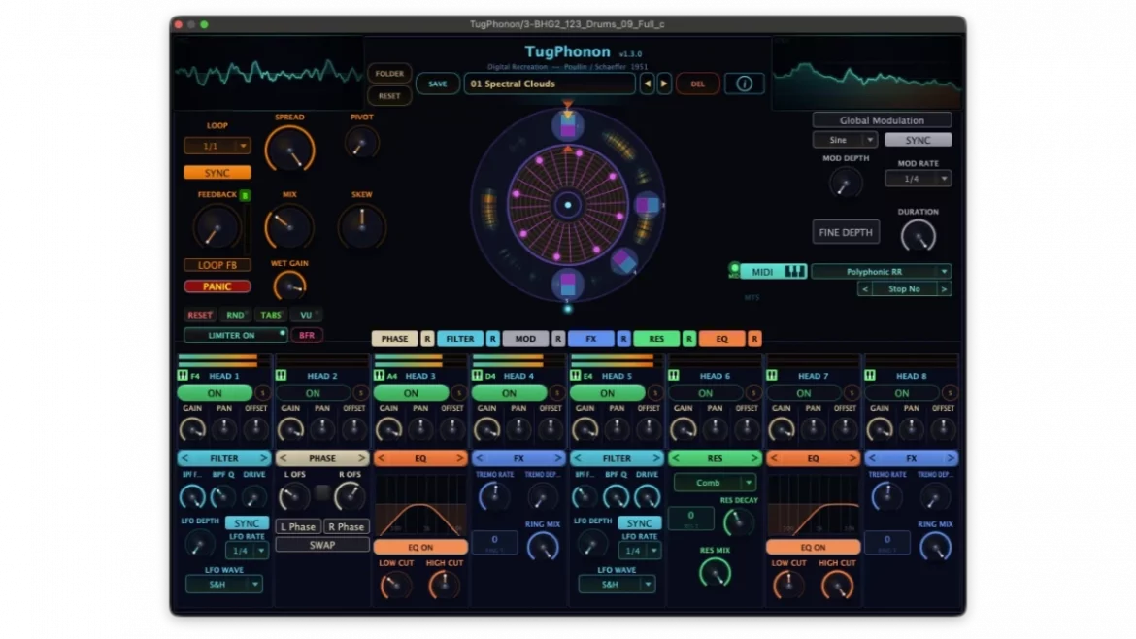This screenshot has height=639, width=1136.
Task: Toggle Head 4 ON button
Action: point(509,392)
